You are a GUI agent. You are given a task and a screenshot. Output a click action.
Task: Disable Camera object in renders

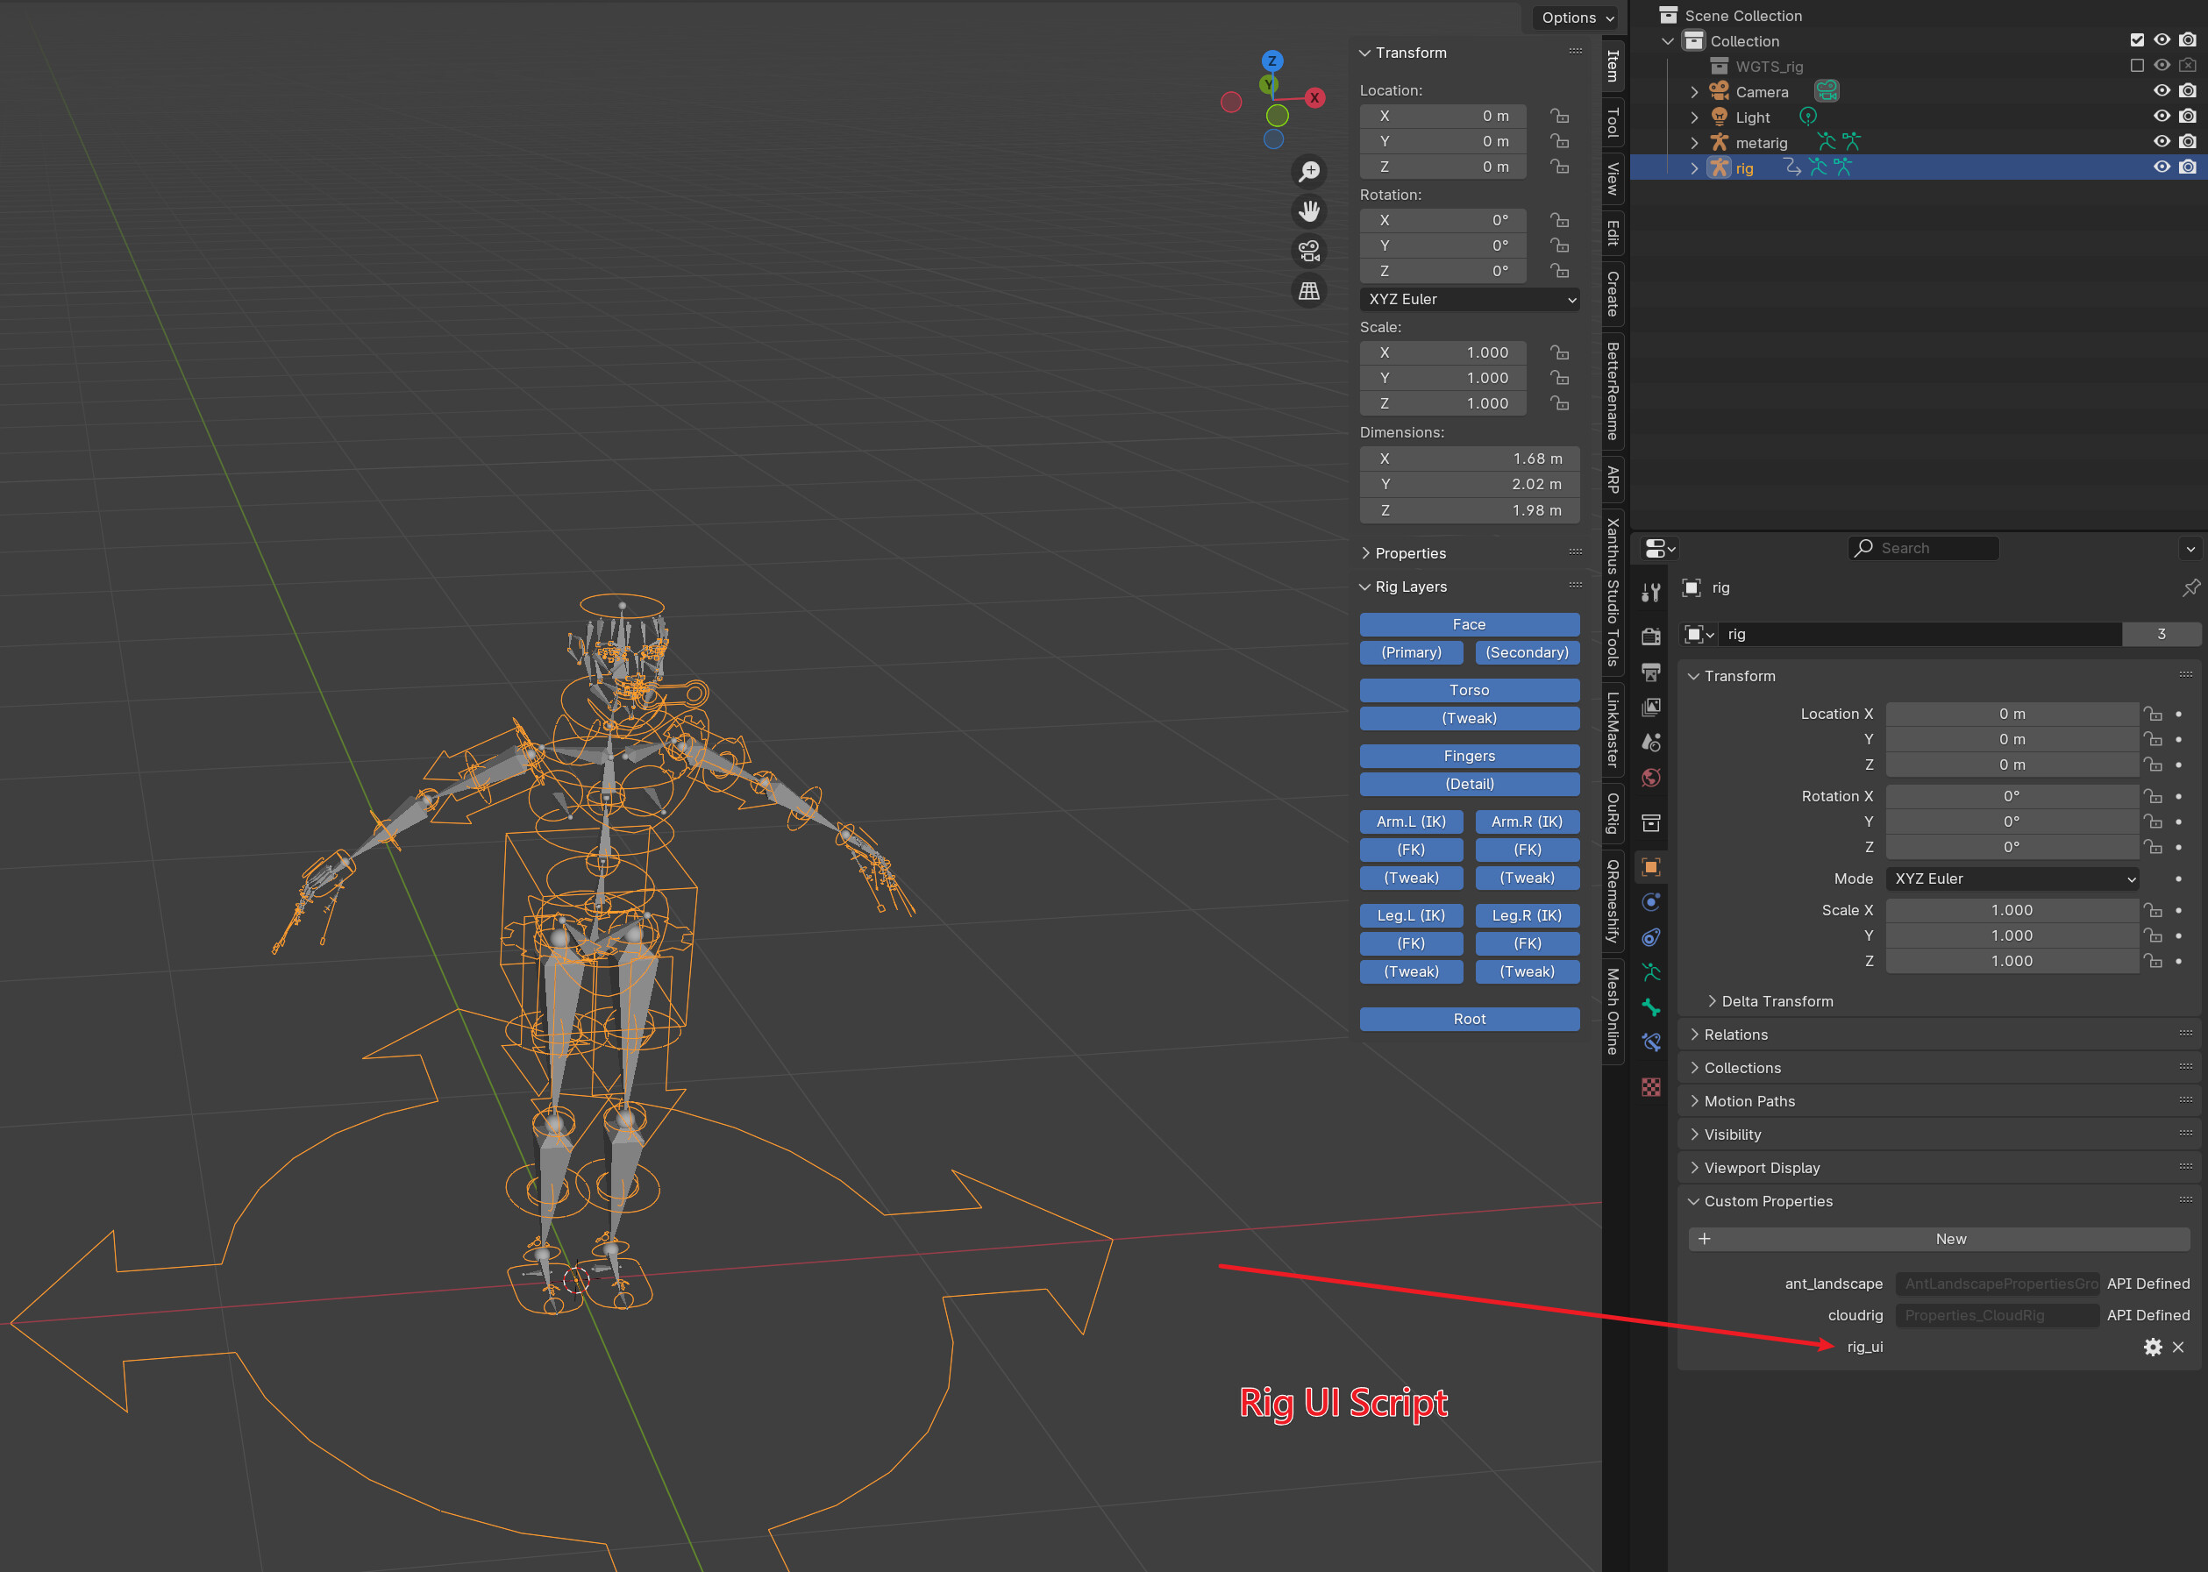click(x=2188, y=90)
